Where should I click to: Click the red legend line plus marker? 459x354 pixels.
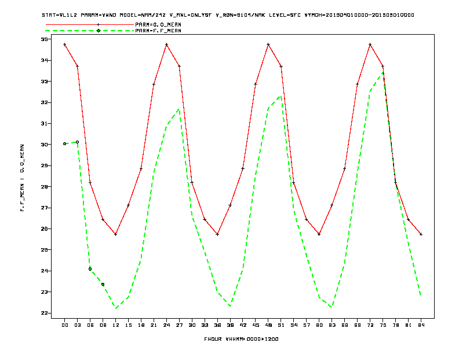(x=99, y=25)
